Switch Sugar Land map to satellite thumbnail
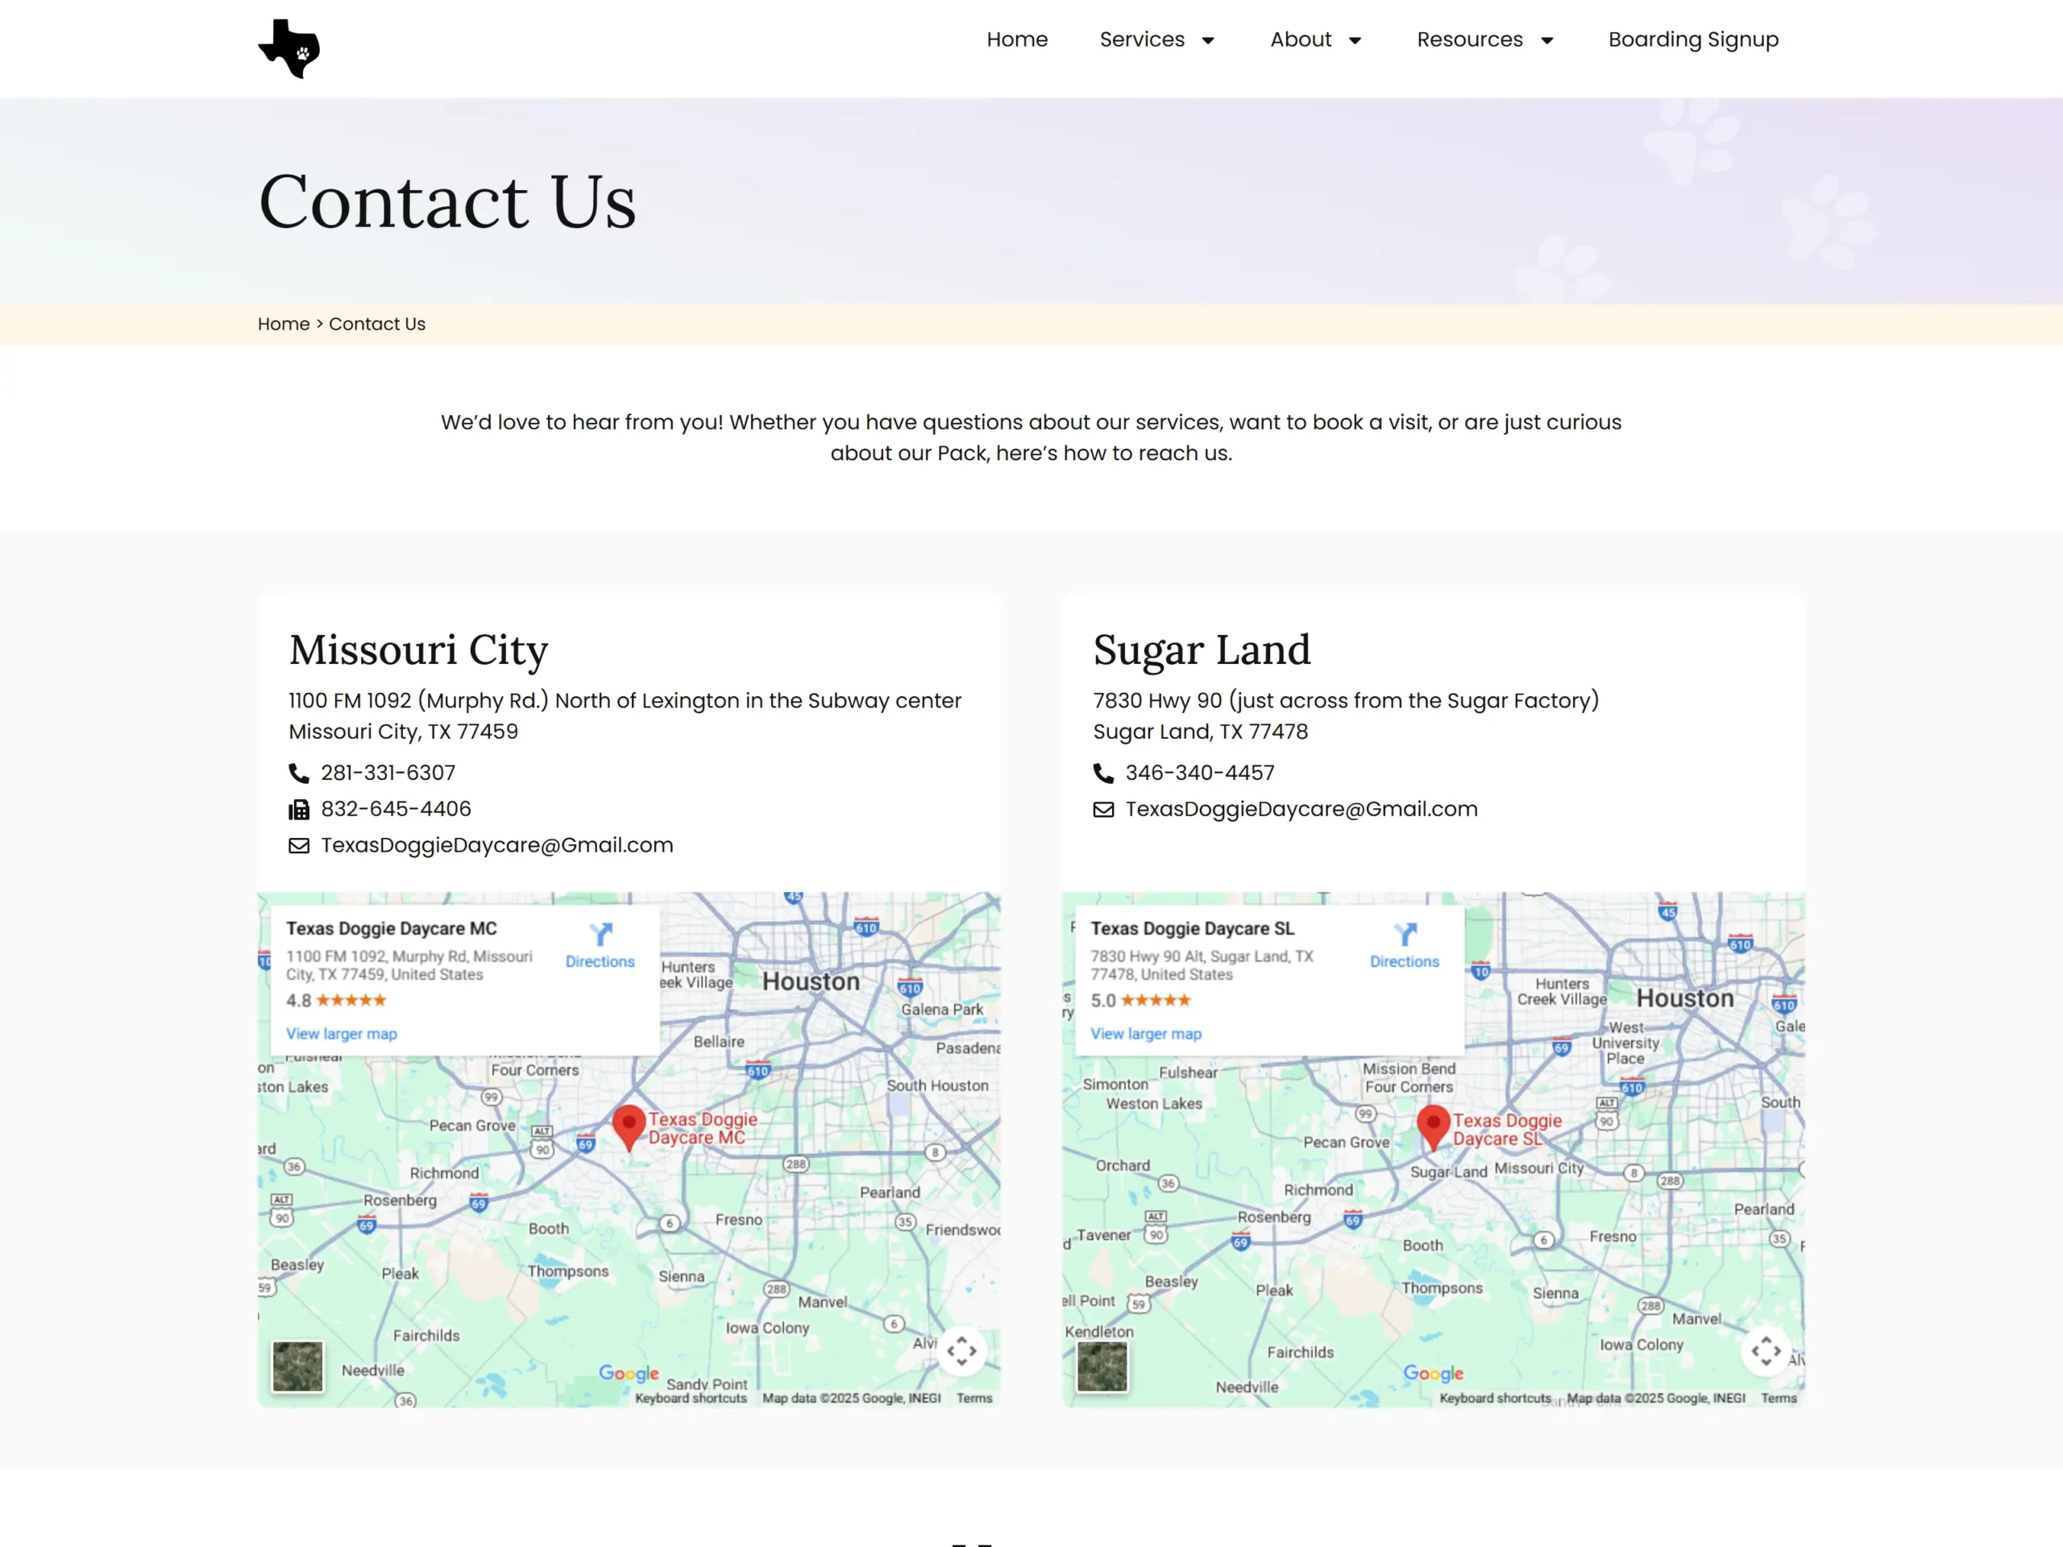Image resolution: width=2063 pixels, height=1547 pixels. pyautogui.click(x=1102, y=1366)
